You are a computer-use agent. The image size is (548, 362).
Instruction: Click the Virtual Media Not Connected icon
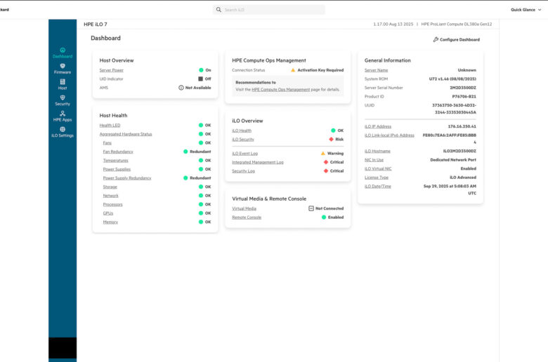pos(311,208)
